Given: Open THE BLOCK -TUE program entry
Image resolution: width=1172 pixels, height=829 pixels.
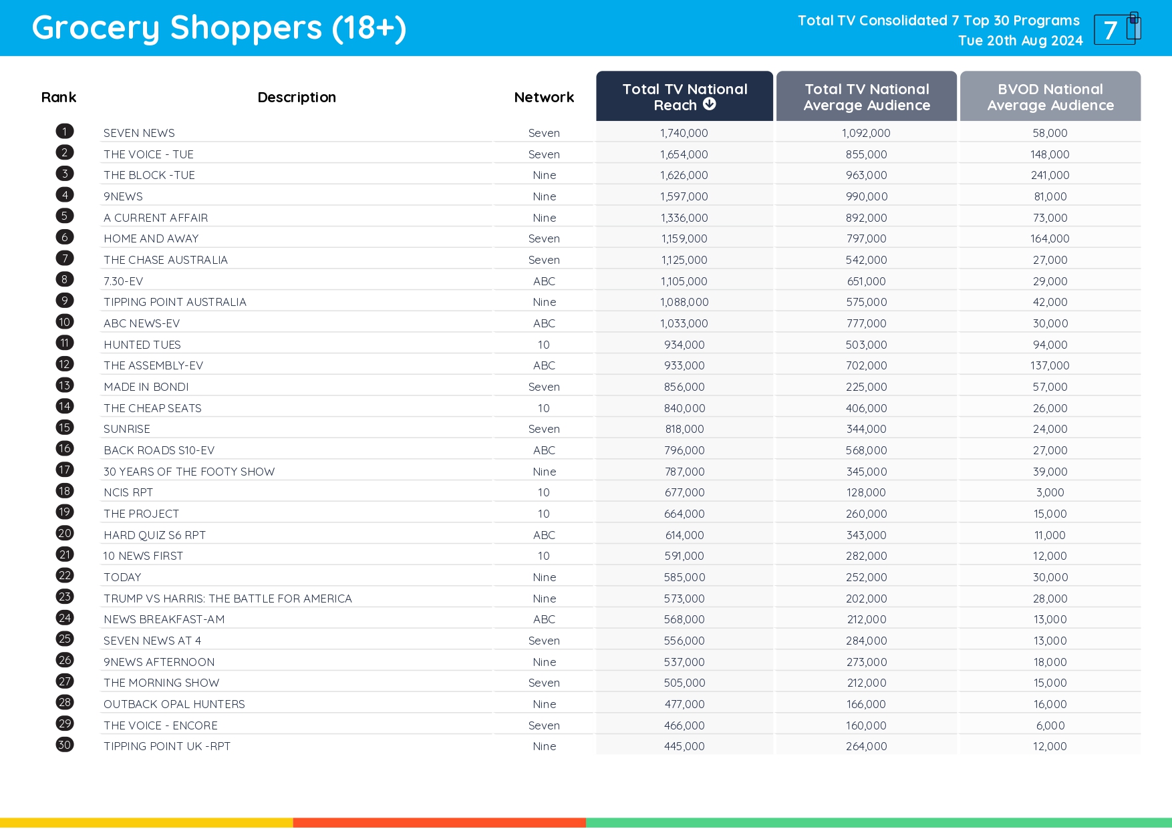Looking at the screenshot, I should (149, 174).
